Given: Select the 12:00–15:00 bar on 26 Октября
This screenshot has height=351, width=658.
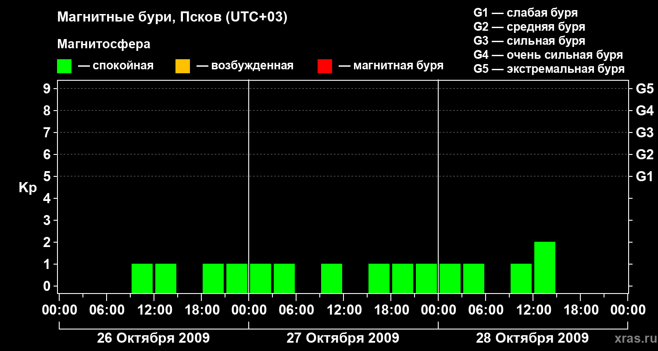Looking at the screenshot, I should (166, 278).
